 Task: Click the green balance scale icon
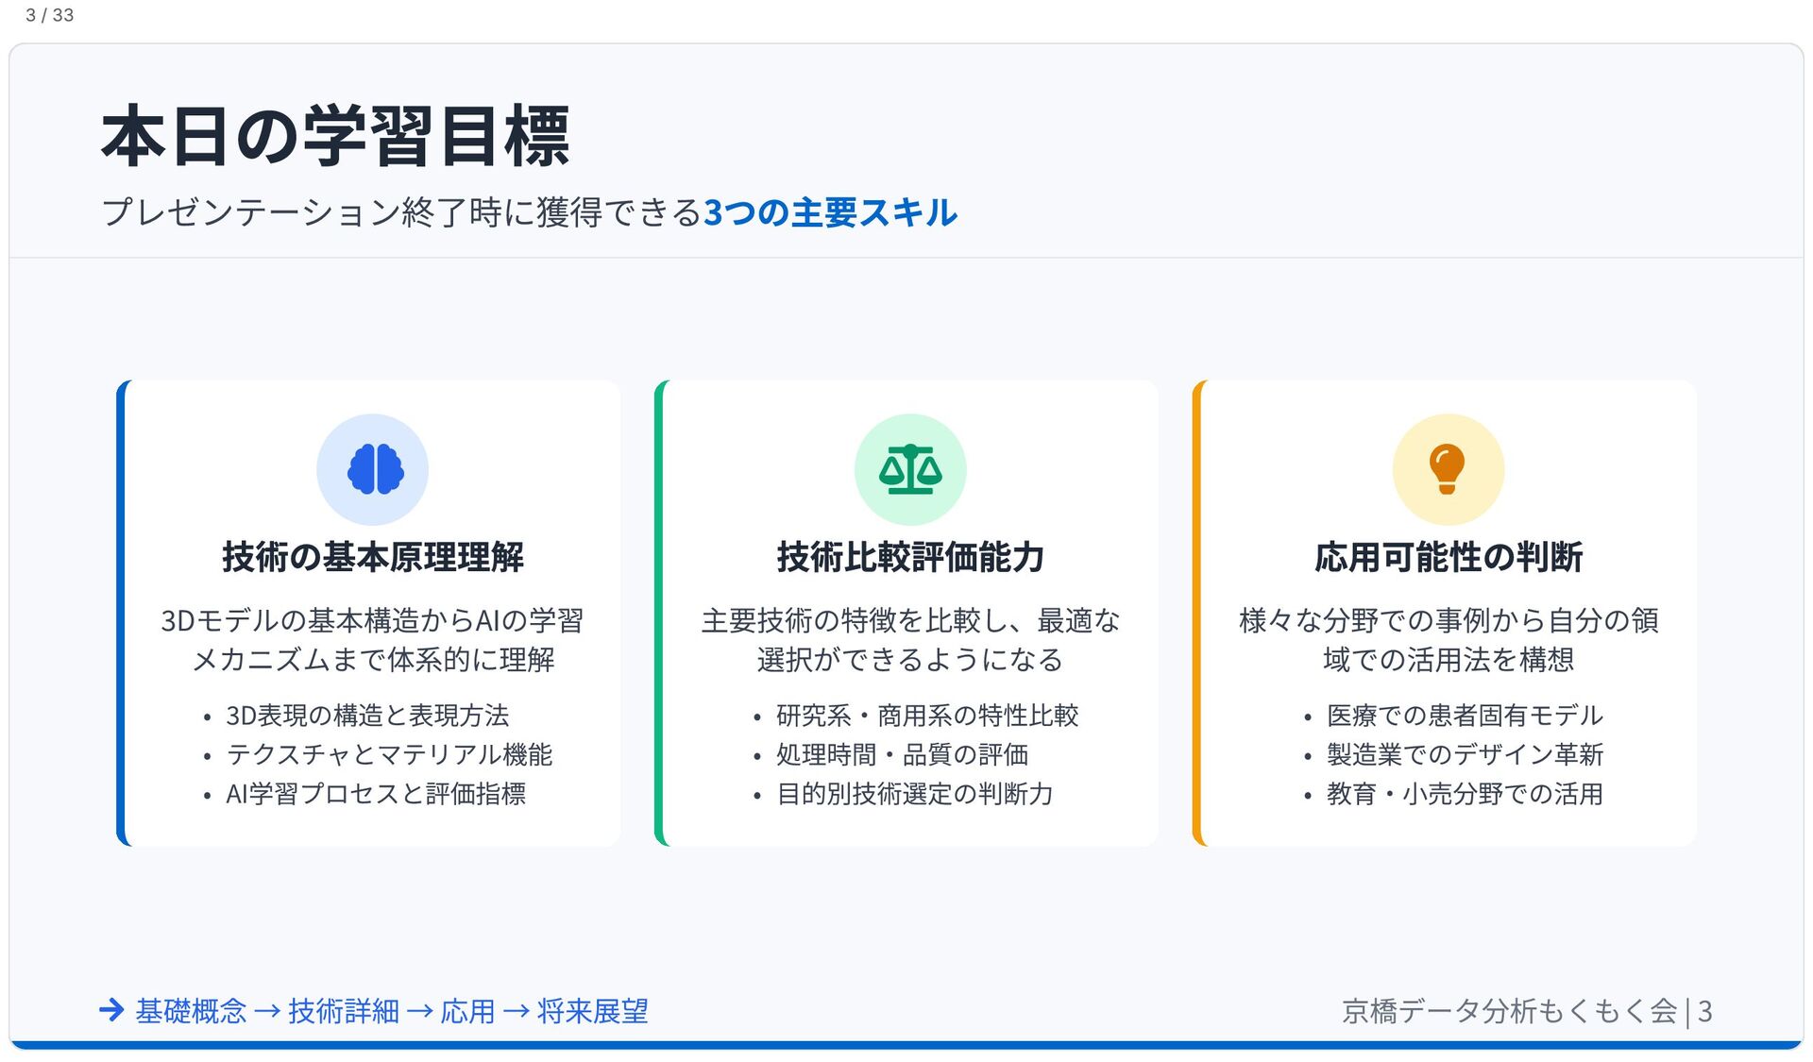[910, 469]
